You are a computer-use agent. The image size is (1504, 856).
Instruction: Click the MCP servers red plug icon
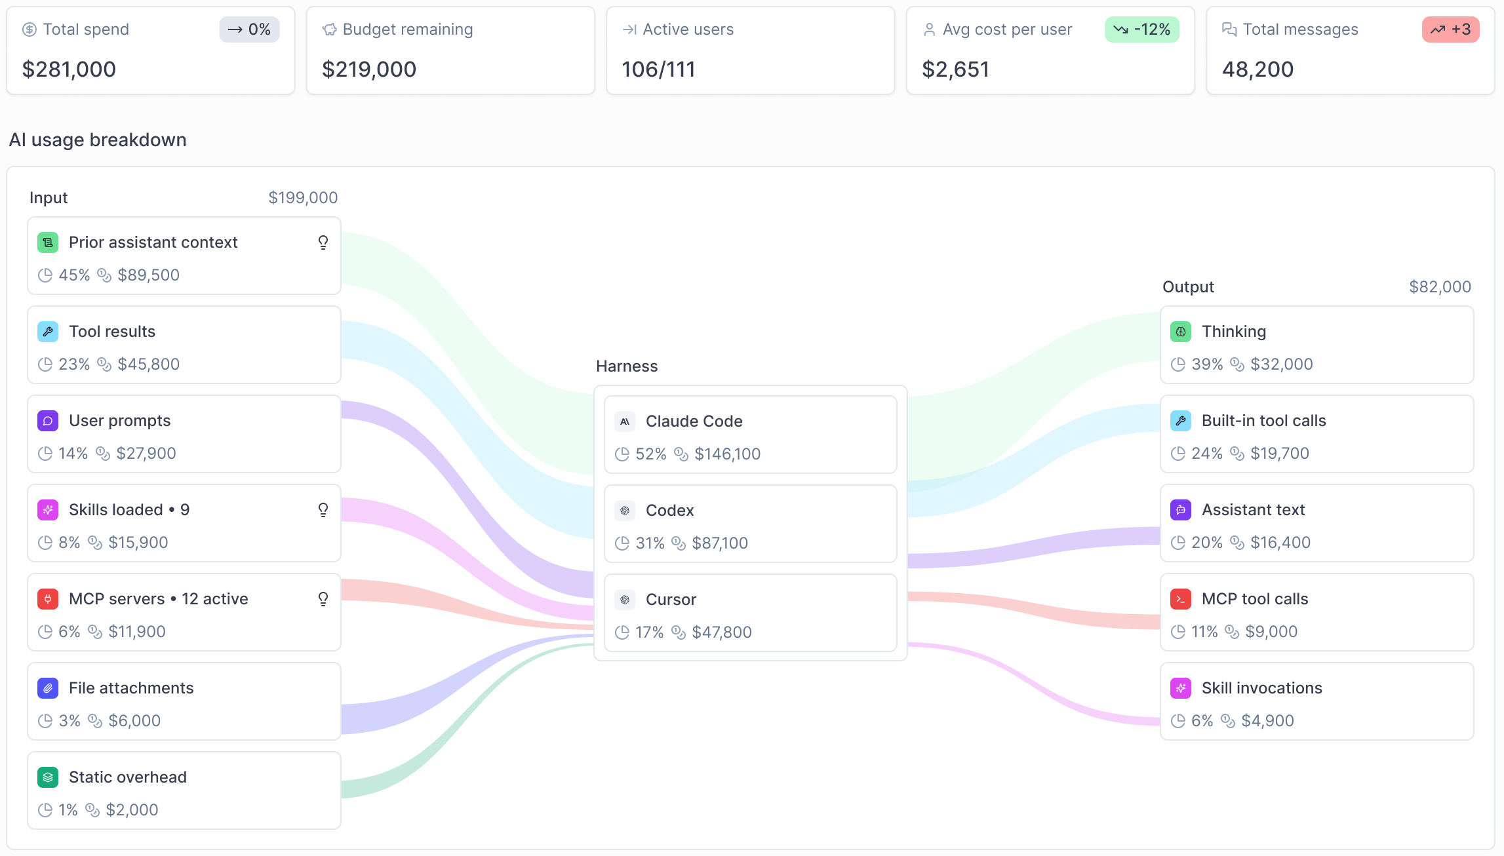(x=48, y=599)
